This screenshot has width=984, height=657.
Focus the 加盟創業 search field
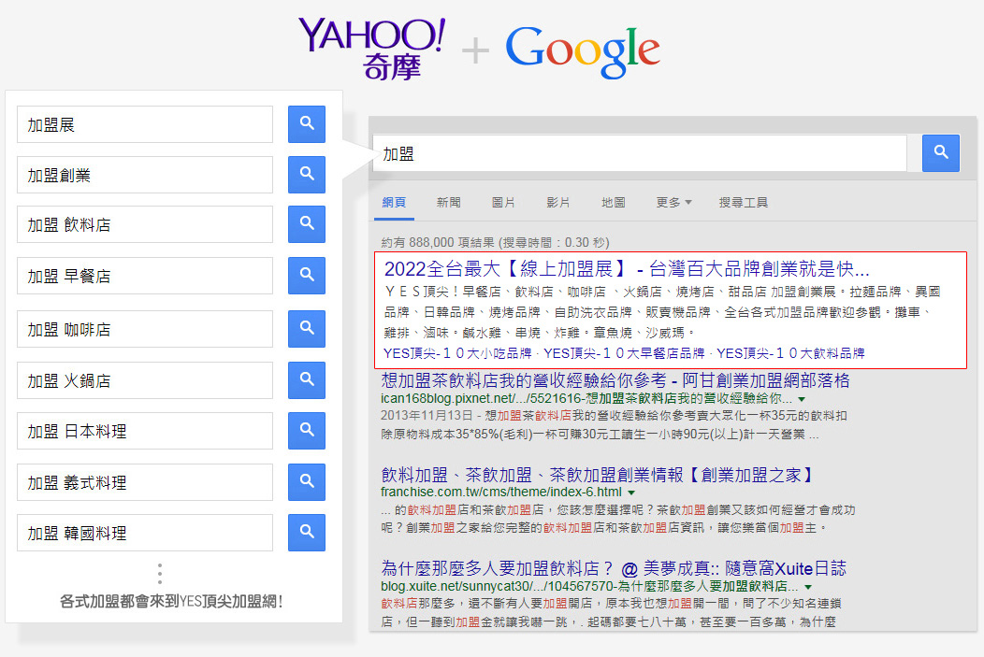point(145,174)
